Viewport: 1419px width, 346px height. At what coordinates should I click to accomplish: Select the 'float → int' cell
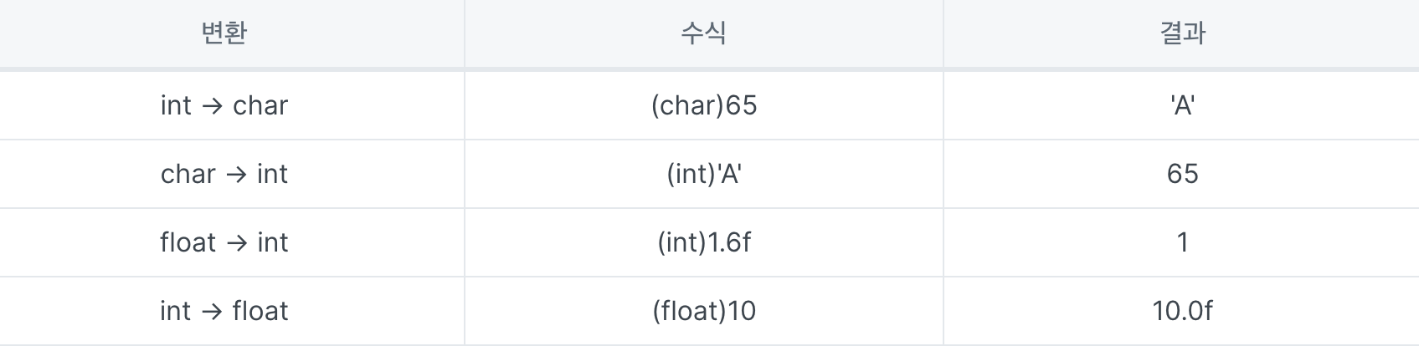[x=232, y=242]
